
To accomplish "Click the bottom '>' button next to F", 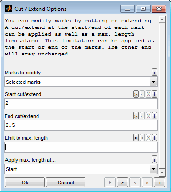I will point(123,183).
